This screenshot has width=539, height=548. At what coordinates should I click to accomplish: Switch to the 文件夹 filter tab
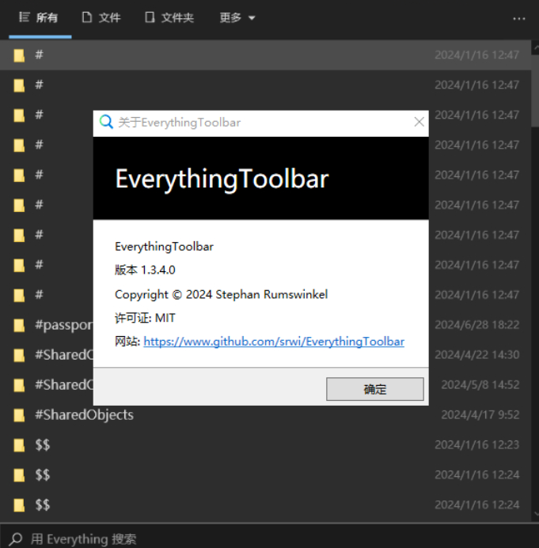(169, 17)
